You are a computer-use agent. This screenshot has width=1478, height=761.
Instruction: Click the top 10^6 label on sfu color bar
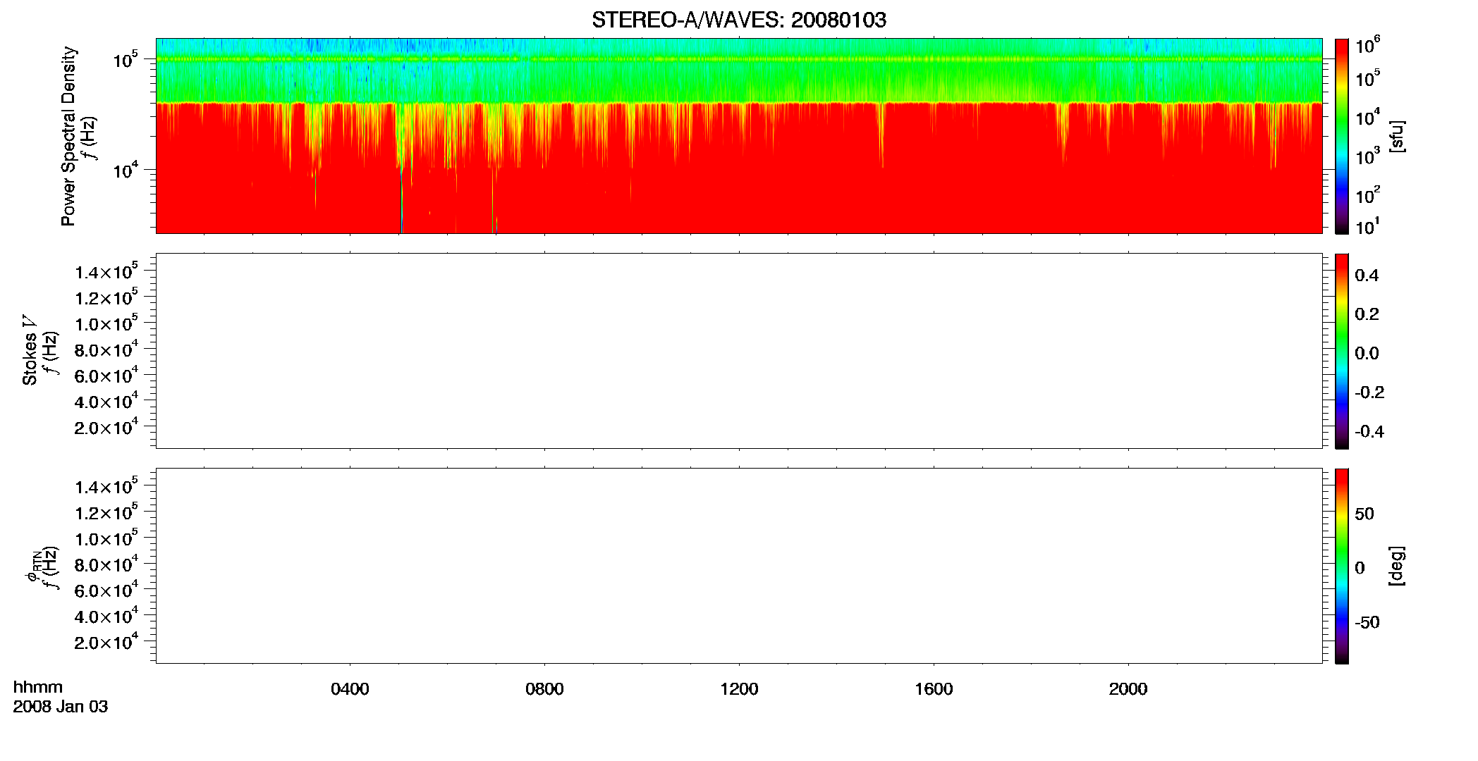click(1367, 44)
